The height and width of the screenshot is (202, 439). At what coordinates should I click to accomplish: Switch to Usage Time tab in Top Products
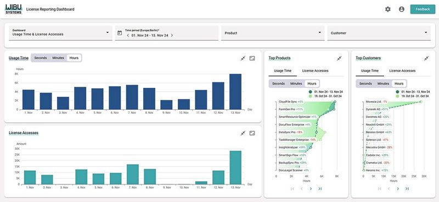click(x=283, y=71)
